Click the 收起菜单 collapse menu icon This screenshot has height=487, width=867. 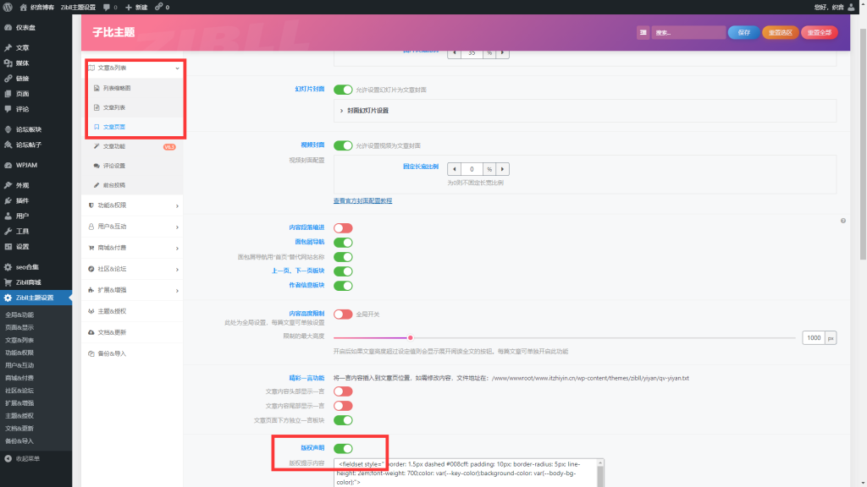(8, 459)
